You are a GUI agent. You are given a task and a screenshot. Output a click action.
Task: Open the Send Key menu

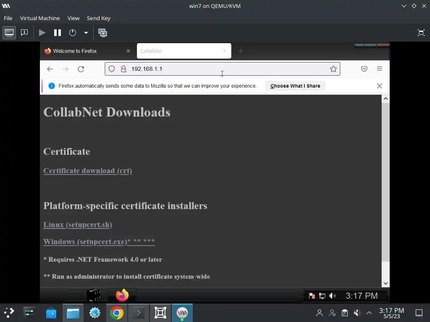98,18
